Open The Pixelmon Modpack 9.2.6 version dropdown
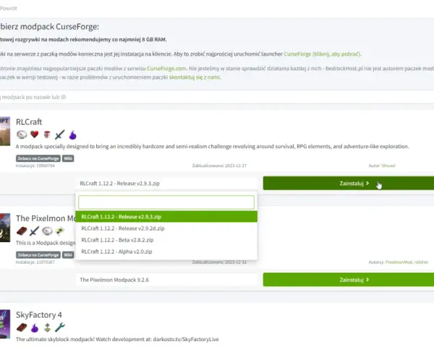The height and width of the screenshot is (347, 434). (166, 280)
